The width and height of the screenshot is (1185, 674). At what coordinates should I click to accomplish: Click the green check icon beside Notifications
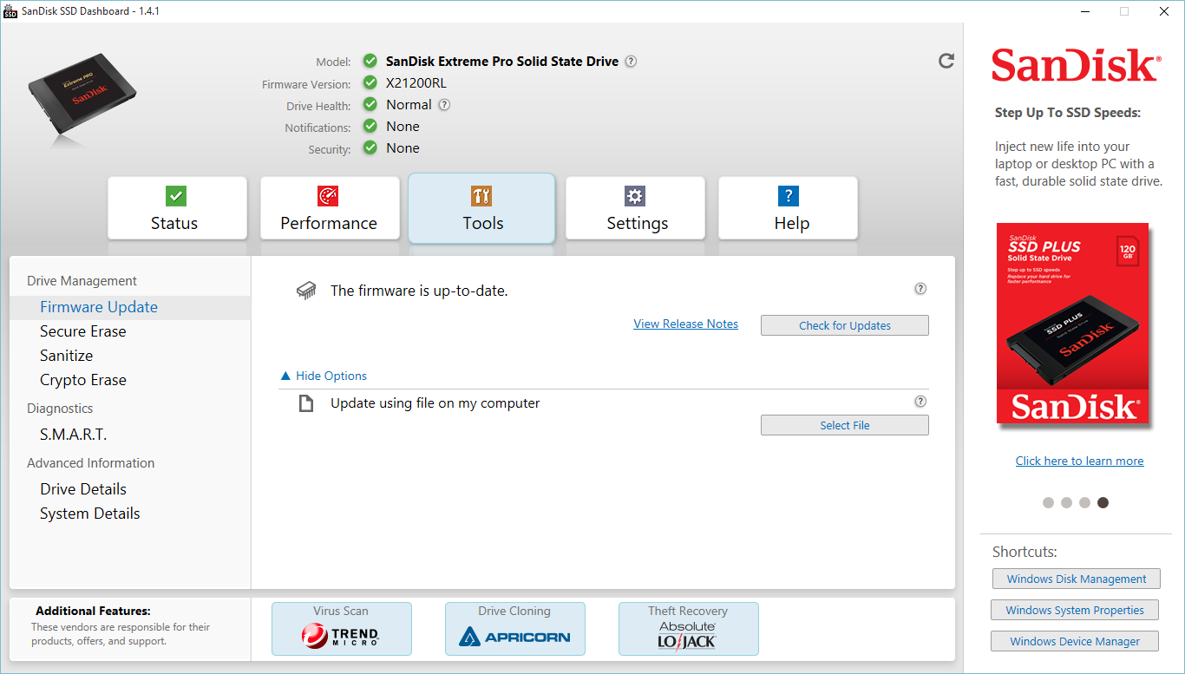[370, 127]
